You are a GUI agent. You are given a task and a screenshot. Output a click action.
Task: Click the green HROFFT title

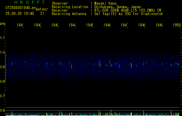coord(30,2)
